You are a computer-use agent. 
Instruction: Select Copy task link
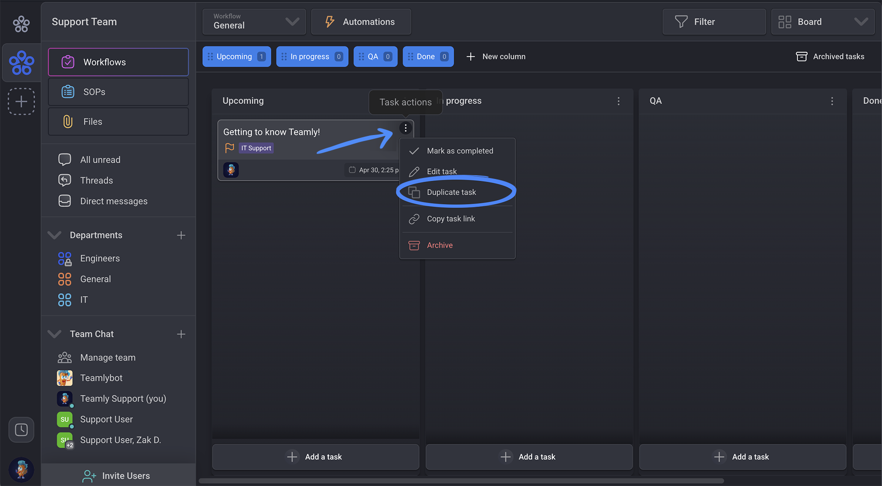click(x=457, y=219)
